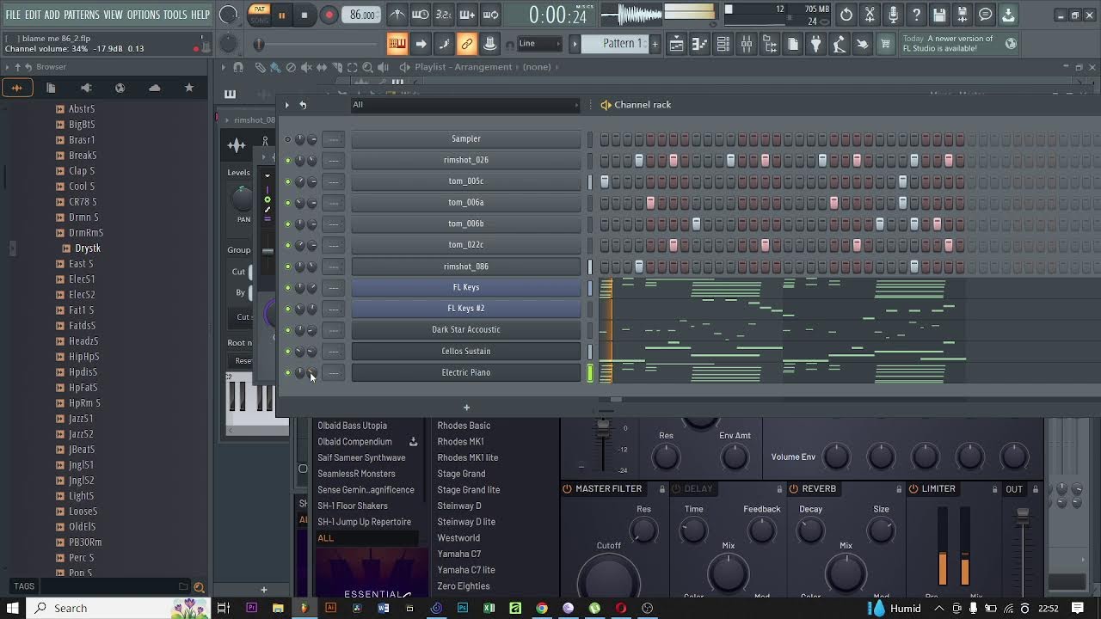The width and height of the screenshot is (1101, 619).
Task: Click the red record button
Action: tap(329, 15)
